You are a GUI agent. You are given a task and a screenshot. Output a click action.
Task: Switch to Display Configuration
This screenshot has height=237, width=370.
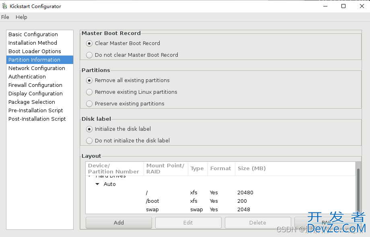[x=40, y=94]
